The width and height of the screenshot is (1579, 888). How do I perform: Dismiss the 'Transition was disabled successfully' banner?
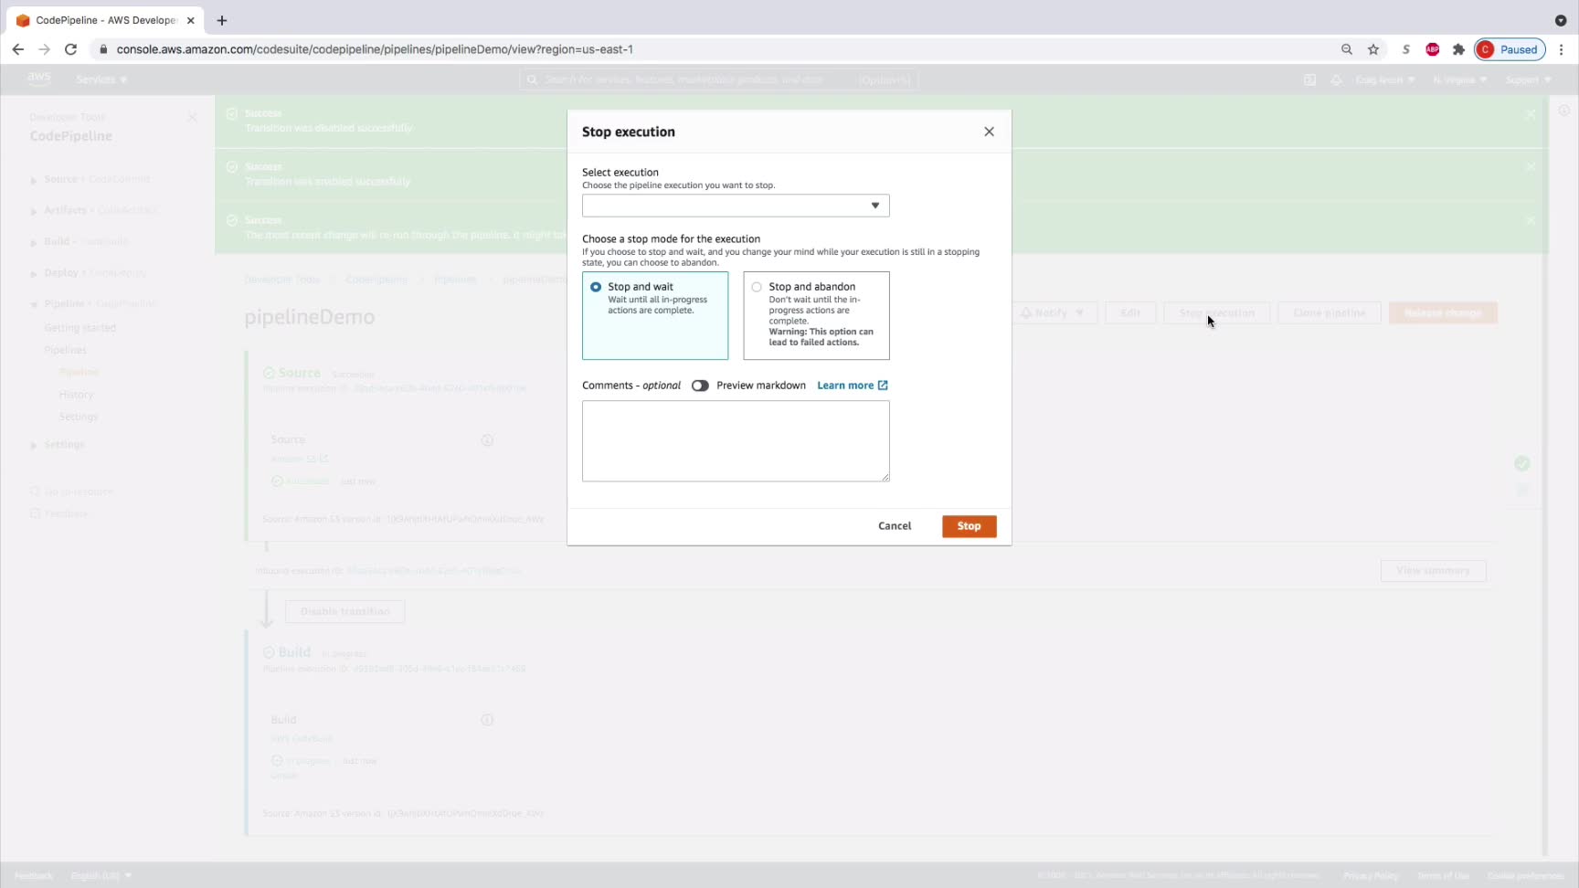1531,113
